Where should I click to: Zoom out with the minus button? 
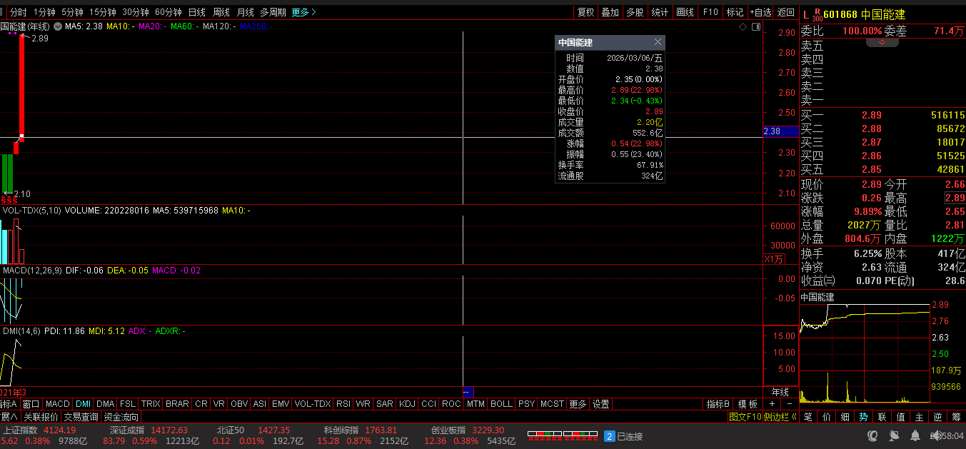coord(788,404)
